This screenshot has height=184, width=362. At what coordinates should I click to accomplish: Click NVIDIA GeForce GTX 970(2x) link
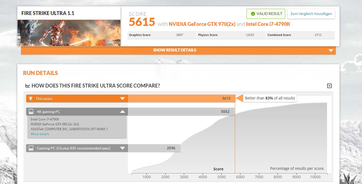[x=202, y=24]
